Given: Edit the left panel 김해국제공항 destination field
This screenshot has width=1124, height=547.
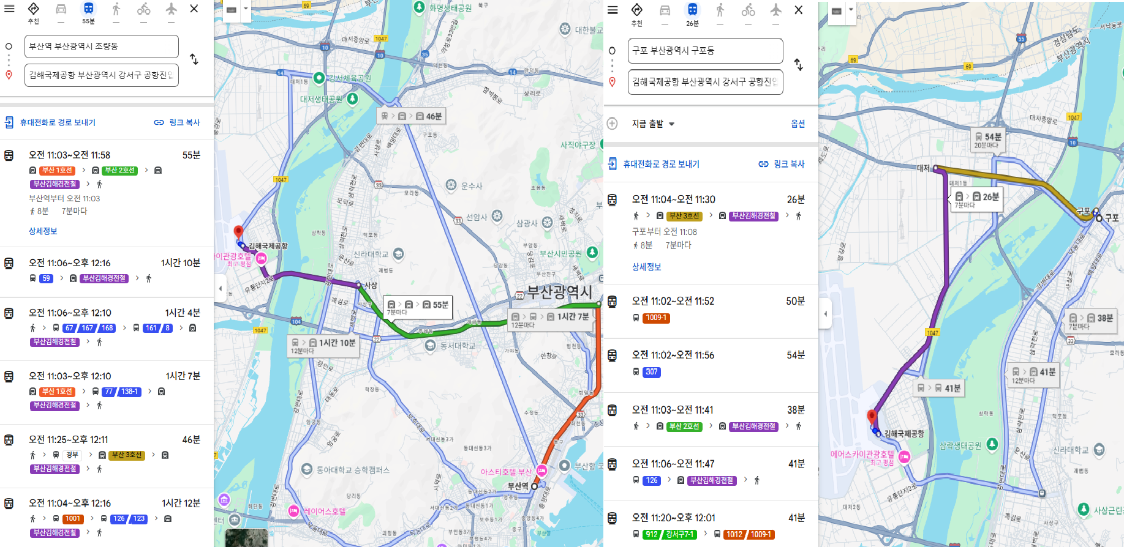Looking at the screenshot, I should click(x=102, y=75).
